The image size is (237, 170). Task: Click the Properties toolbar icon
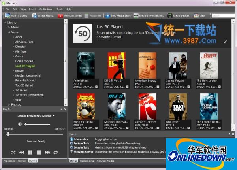click(87, 16)
